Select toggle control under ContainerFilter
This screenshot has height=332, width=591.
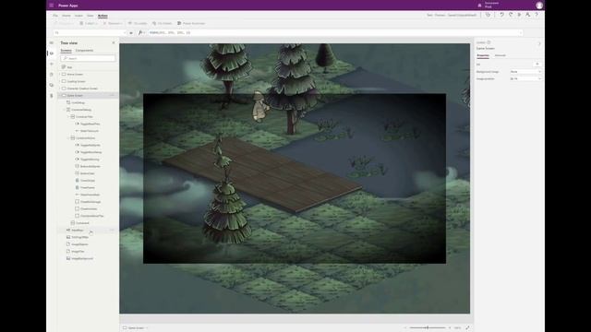90,124
